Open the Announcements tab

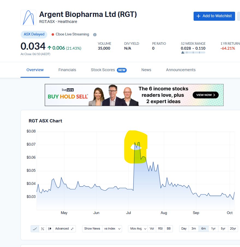coord(181,70)
